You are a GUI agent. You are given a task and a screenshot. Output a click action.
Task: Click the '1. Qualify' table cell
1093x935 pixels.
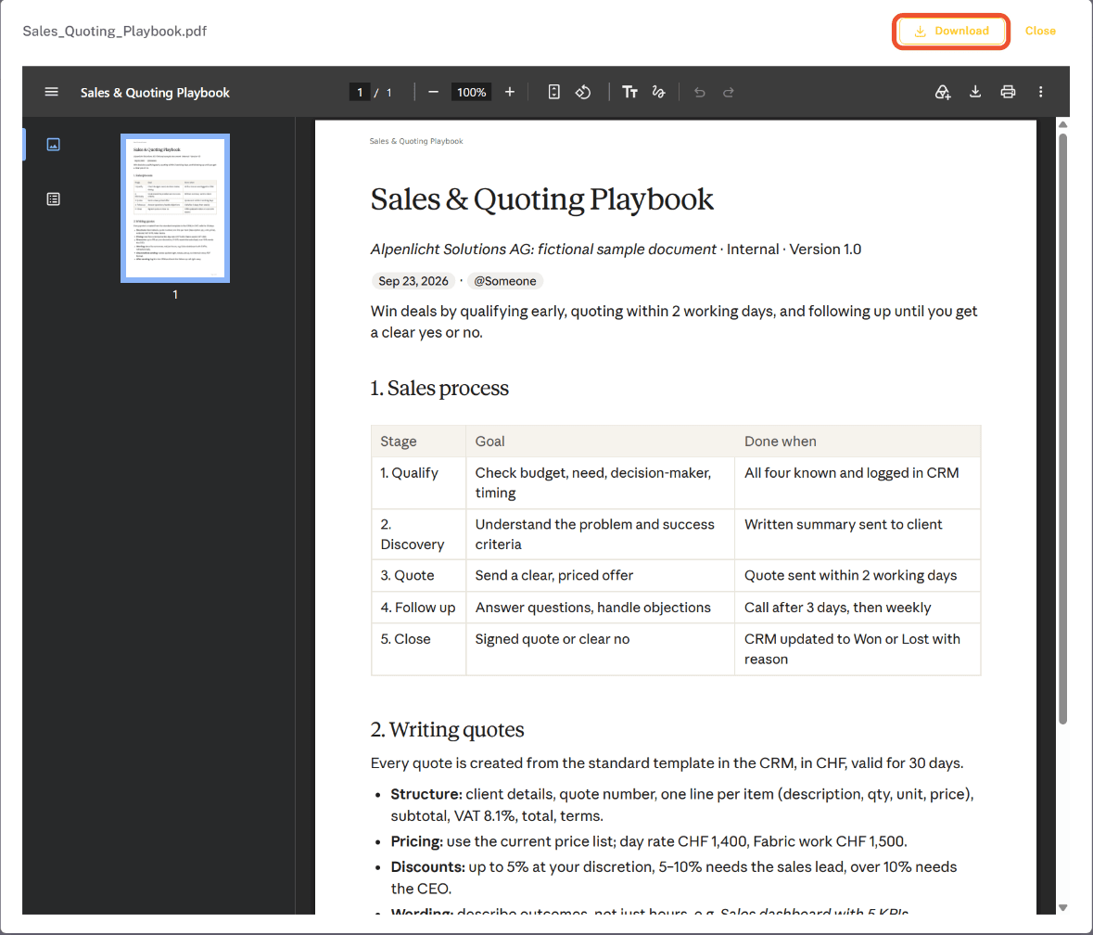tap(418, 482)
